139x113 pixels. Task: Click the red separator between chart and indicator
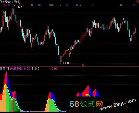pyautogui.click(x=69, y=66)
